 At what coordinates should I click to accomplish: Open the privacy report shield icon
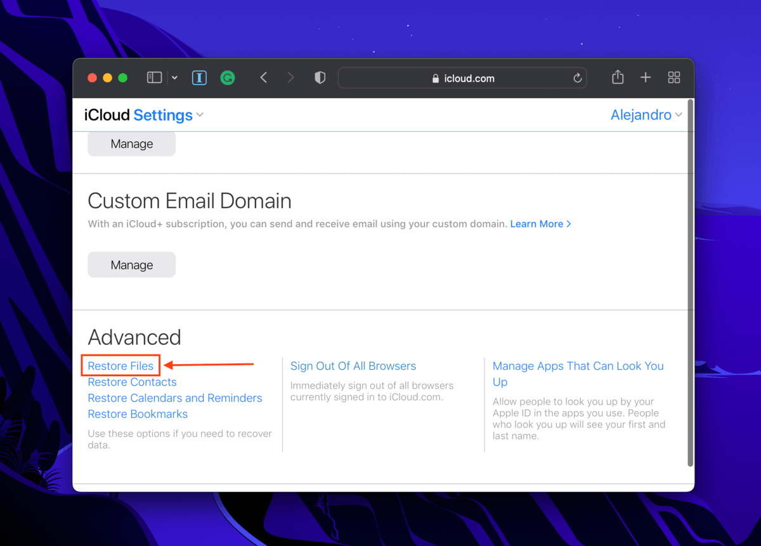pyautogui.click(x=320, y=77)
